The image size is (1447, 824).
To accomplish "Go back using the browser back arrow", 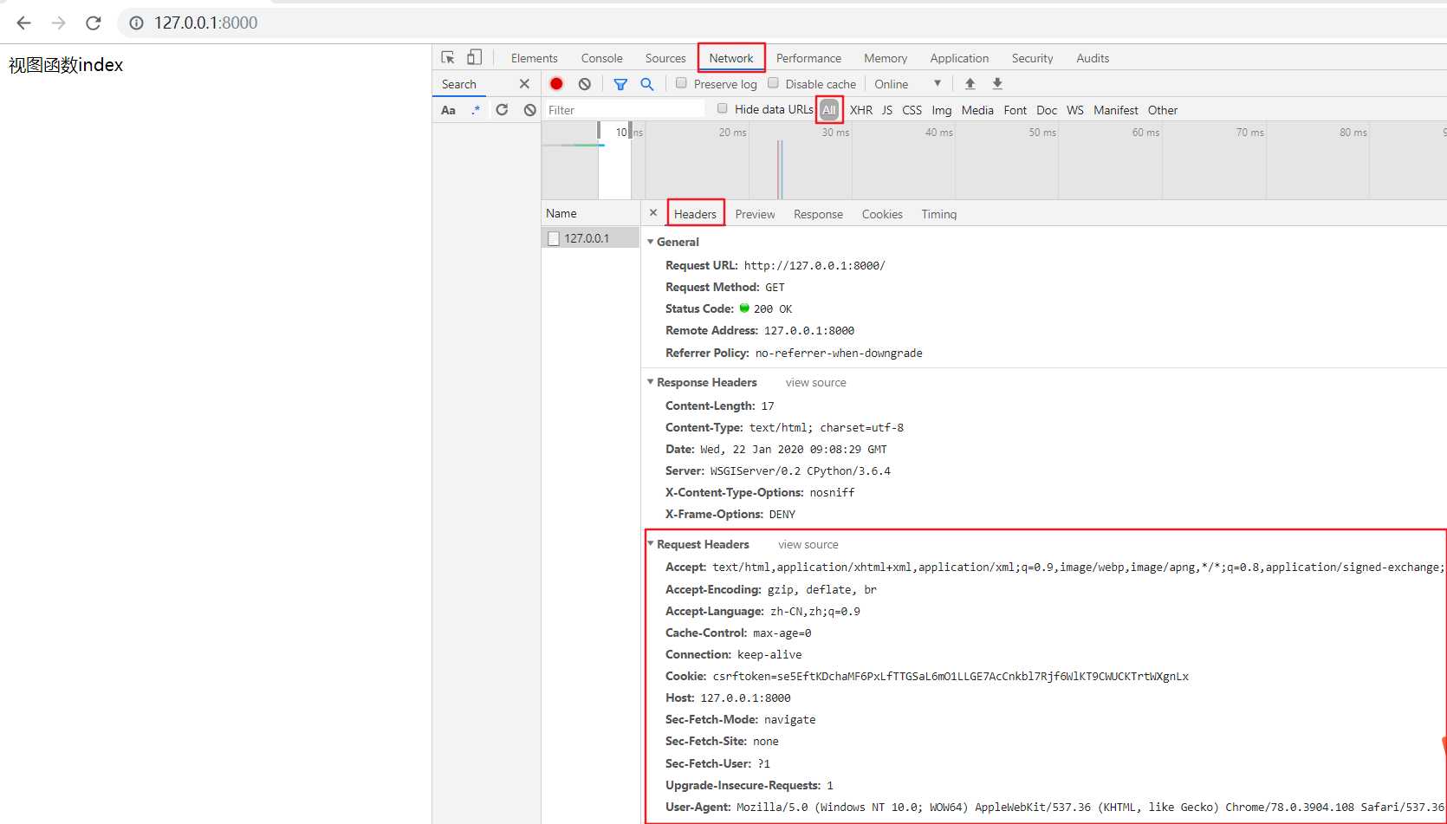I will (x=23, y=23).
